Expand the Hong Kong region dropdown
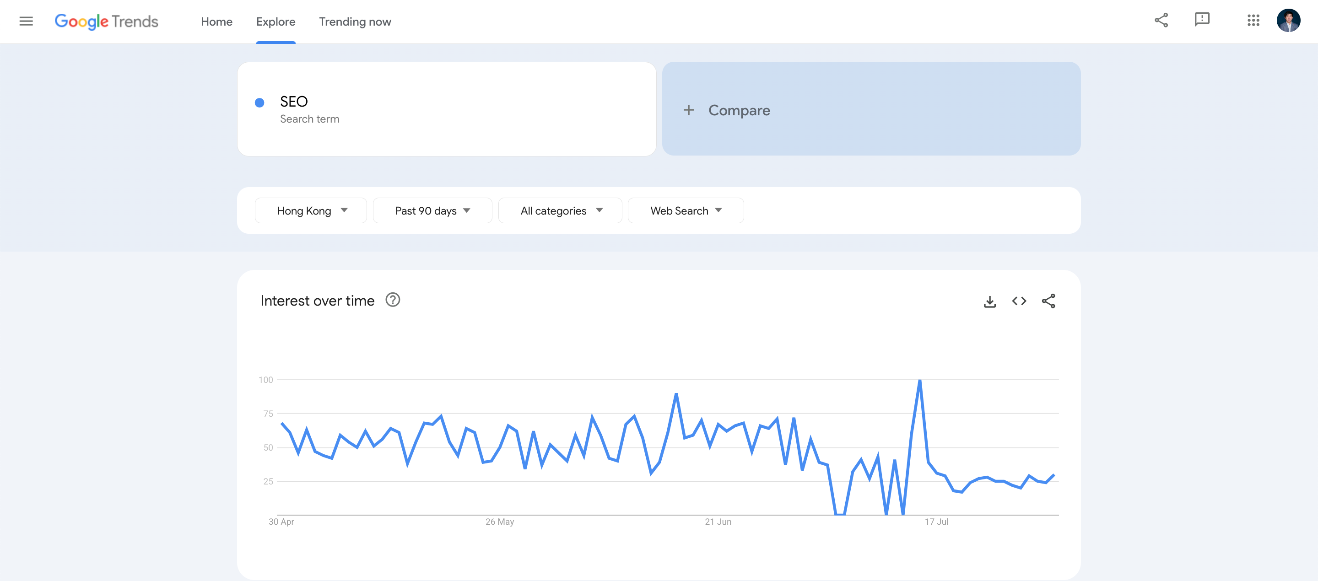Screen dimensions: 1318x581 (x=311, y=211)
